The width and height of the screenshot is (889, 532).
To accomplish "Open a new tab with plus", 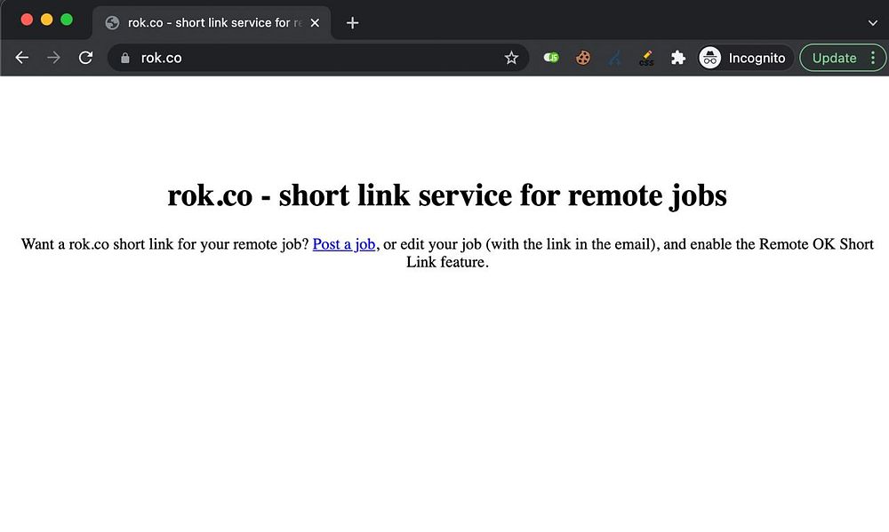I will point(352,23).
